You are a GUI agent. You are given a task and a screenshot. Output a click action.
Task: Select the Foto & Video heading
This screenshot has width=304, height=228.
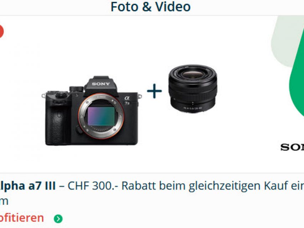tap(151, 7)
